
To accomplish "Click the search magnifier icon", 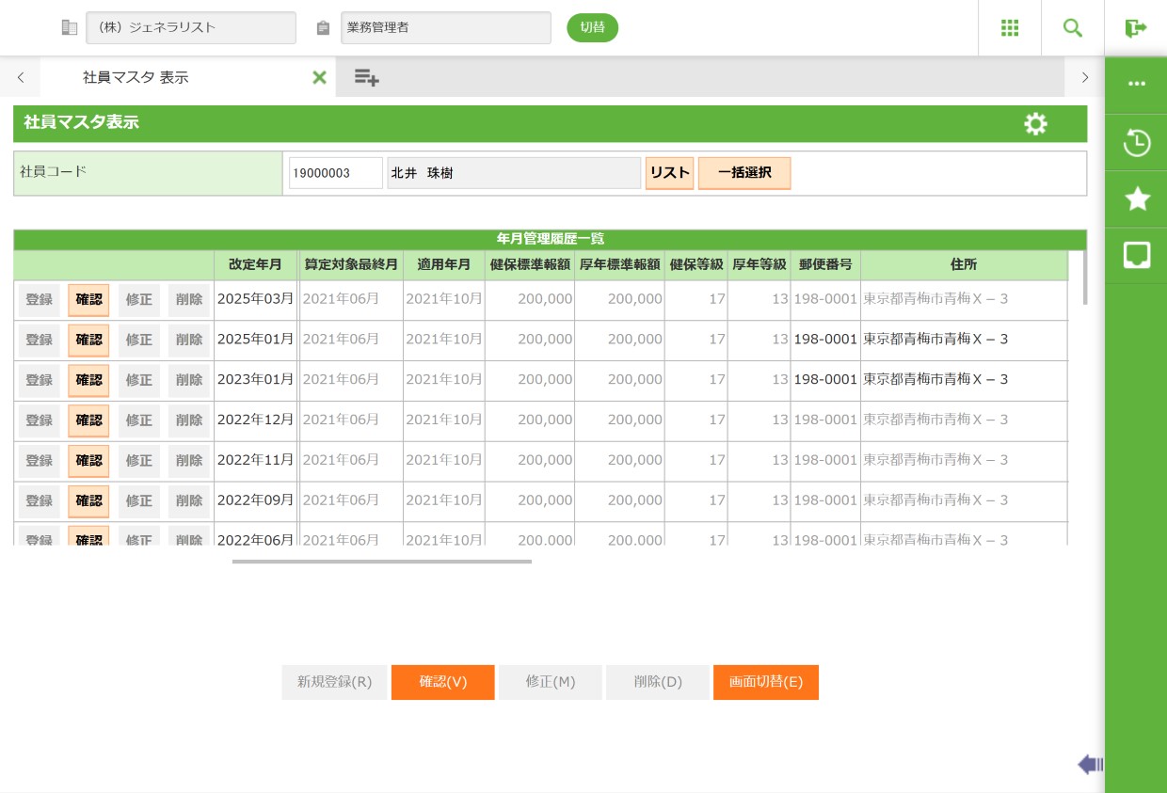I will [x=1073, y=28].
